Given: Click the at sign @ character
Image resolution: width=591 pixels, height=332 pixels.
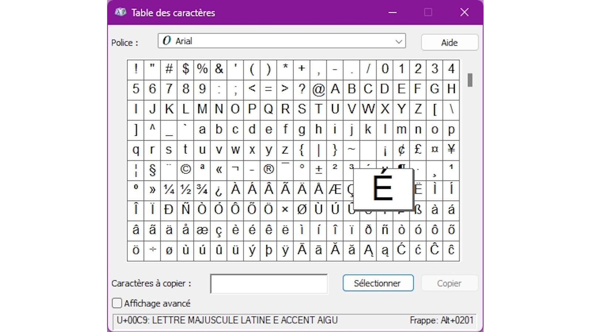Looking at the screenshot, I should coord(318,89).
